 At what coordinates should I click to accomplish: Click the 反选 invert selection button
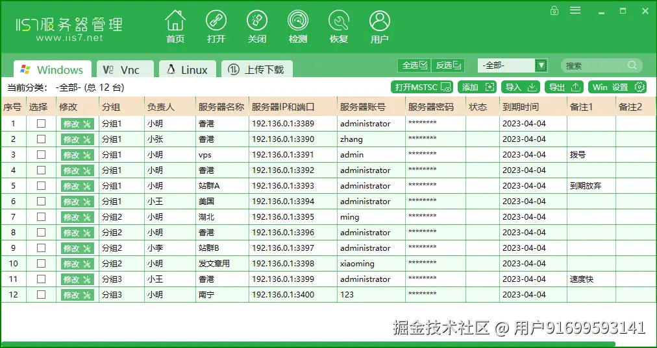tap(448, 65)
